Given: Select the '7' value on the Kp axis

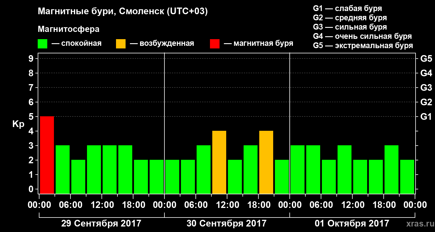Looking at the screenshot, I should coord(32,88).
